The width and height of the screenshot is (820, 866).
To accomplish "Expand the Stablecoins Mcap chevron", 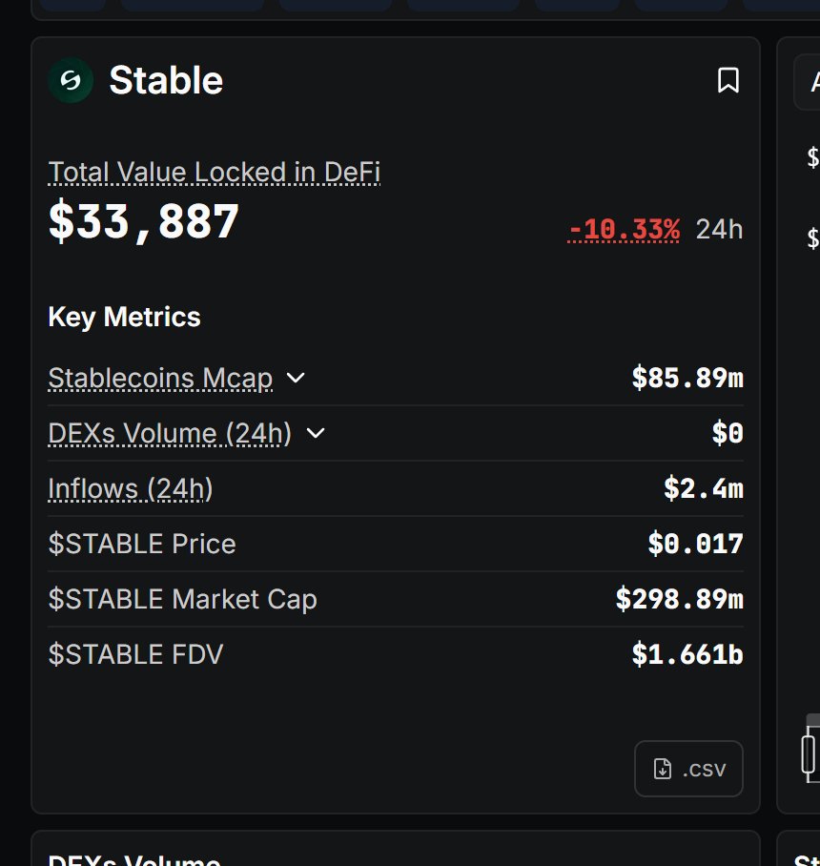I will pos(296,378).
